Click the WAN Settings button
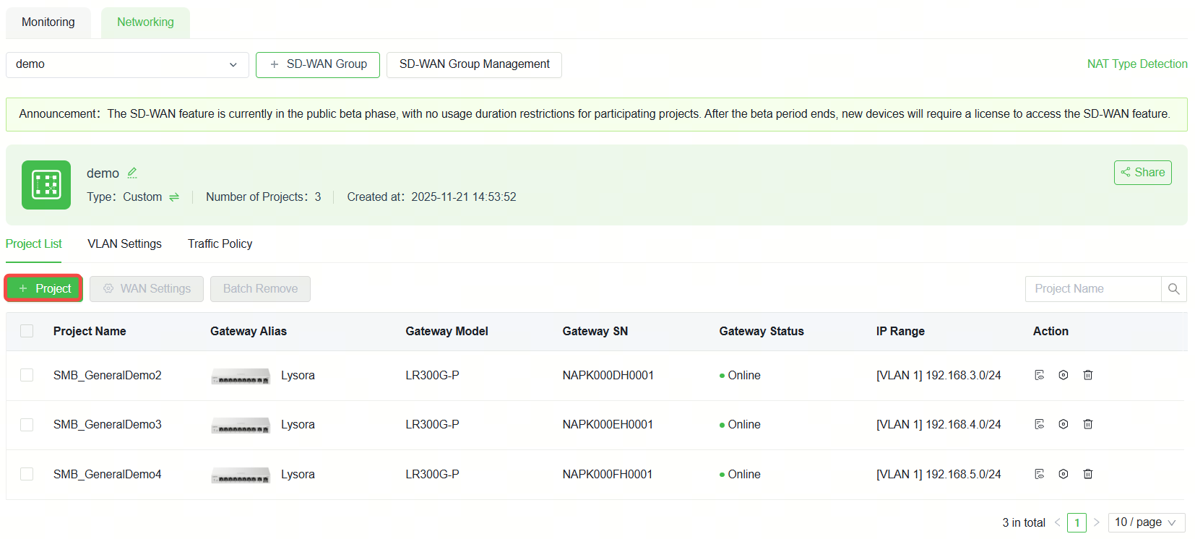This screenshot has width=1195, height=539. 147,289
